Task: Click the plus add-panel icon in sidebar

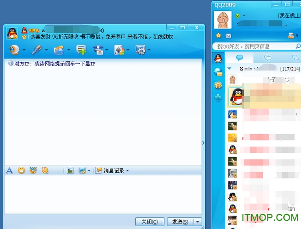Action: (218, 98)
